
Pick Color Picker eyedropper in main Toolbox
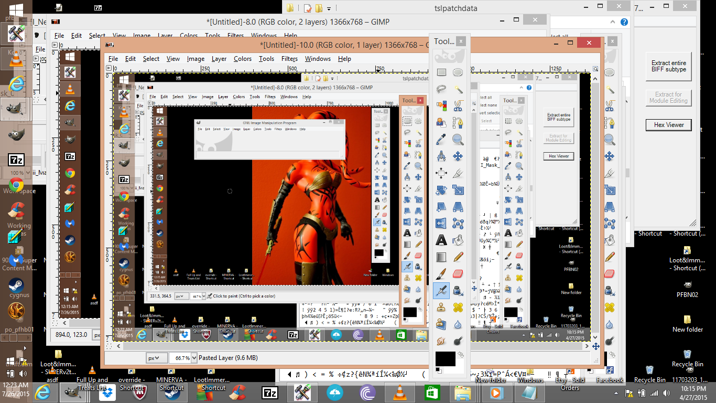tap(441, 140)
